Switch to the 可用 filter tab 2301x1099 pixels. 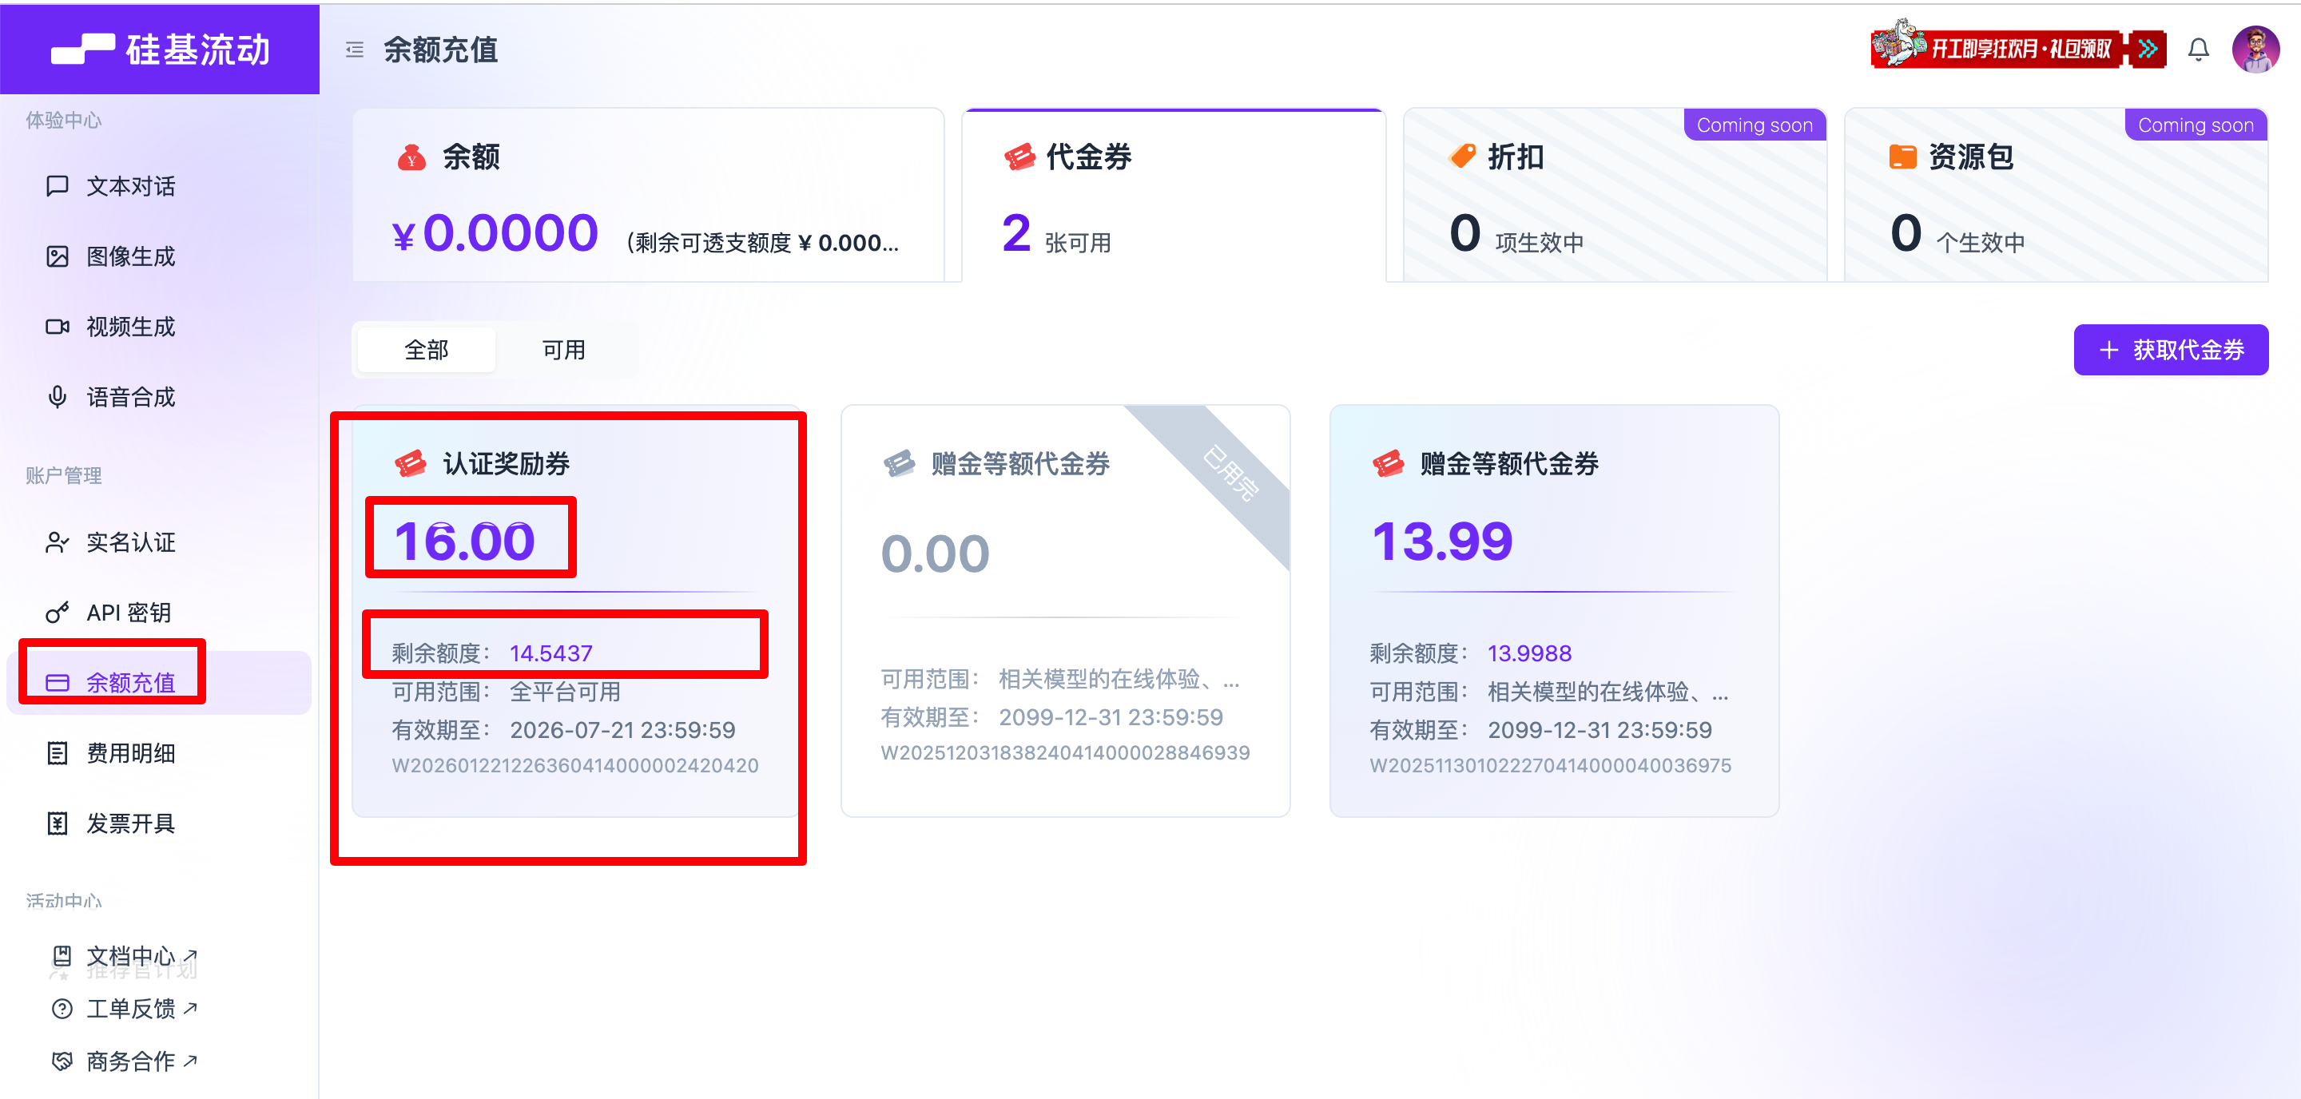[563, 350]
